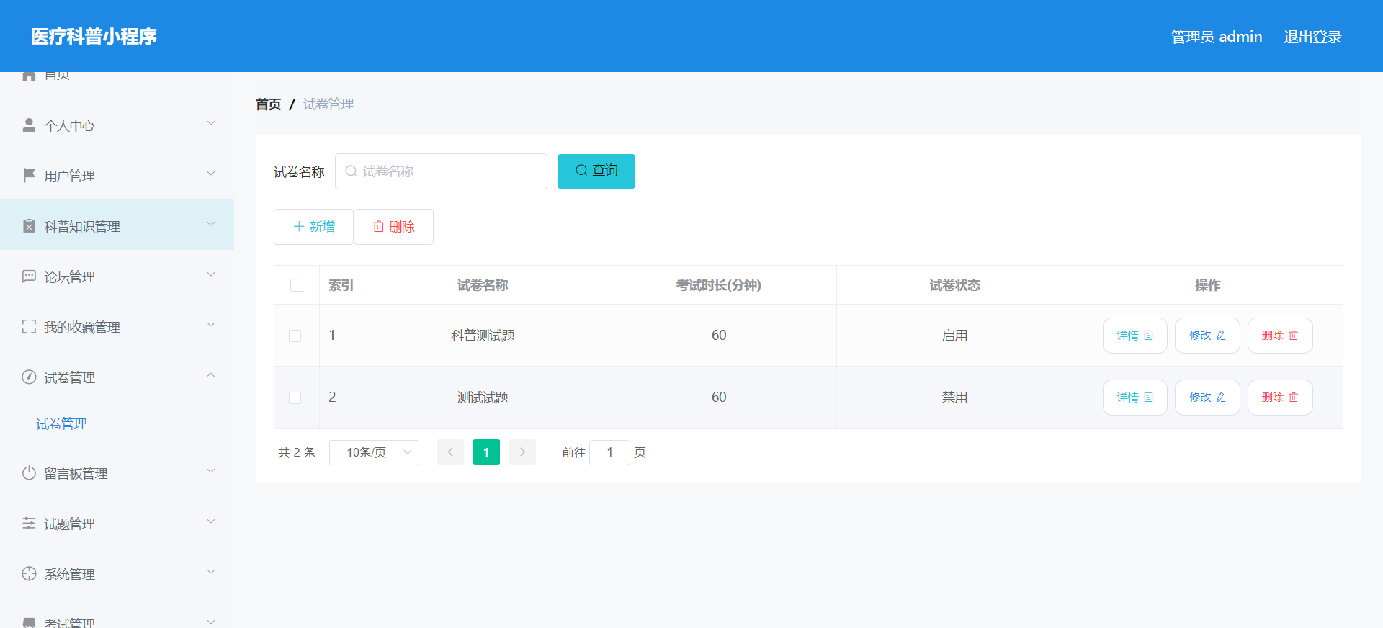This screenshot has height=628, width=1383.
Task: Check the checkbox for row 测试试题
Action: tap(295, 398)
